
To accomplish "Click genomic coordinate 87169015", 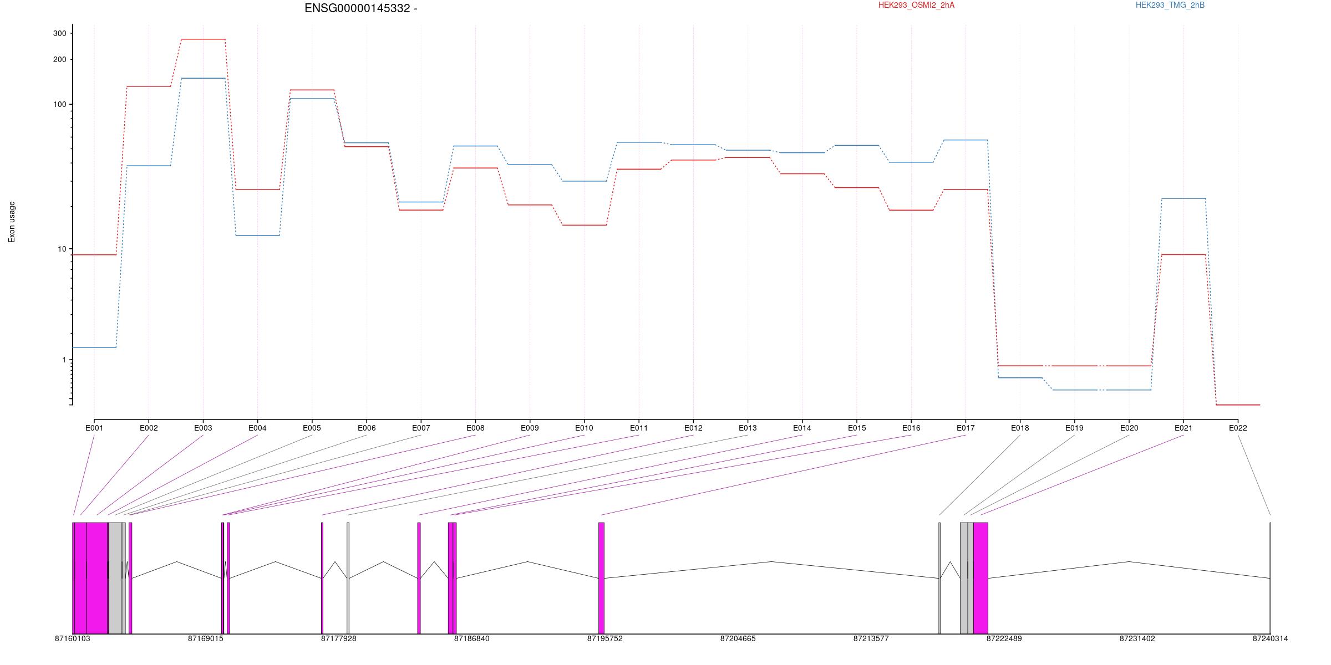I will tap(206, 638).
